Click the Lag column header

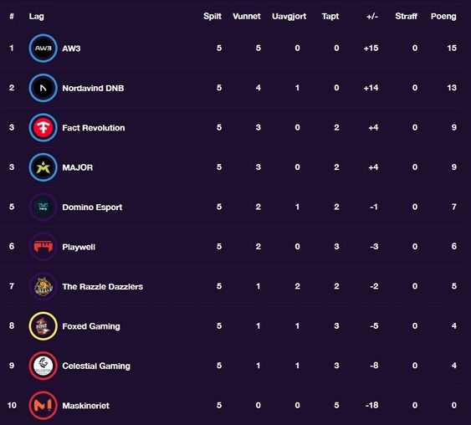[36, 17]
